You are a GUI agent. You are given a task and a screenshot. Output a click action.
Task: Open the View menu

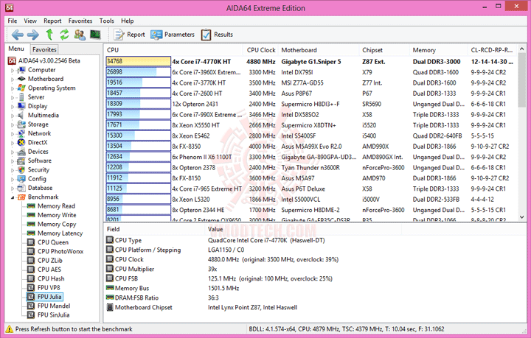30,21
